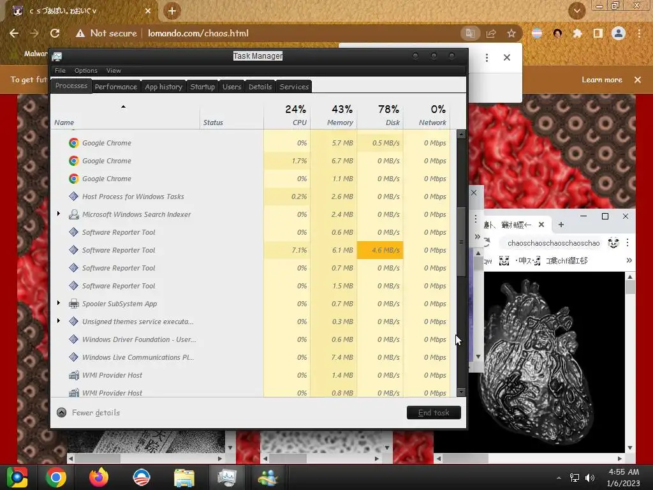The width and height of the screenshot is (653, 490).
Task: Show hidden tray icons arrow
Action: [559, 478]
